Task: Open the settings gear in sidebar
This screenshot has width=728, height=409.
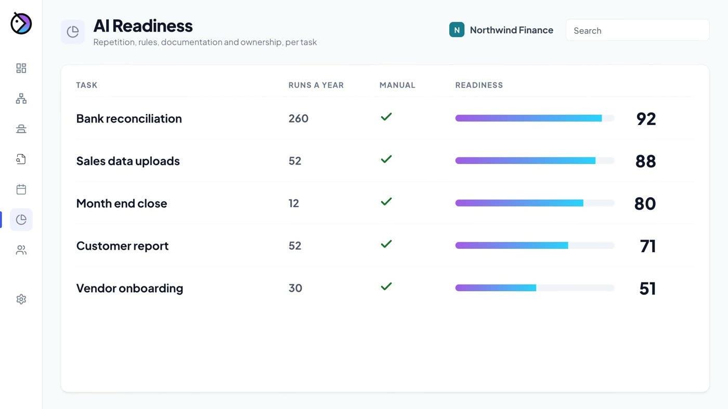Action: pyautogui.click(x=21, y=299)
